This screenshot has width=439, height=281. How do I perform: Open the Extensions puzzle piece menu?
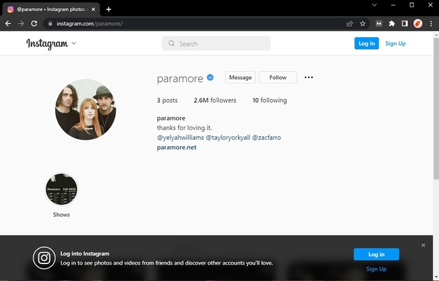[x=392, y=24]
